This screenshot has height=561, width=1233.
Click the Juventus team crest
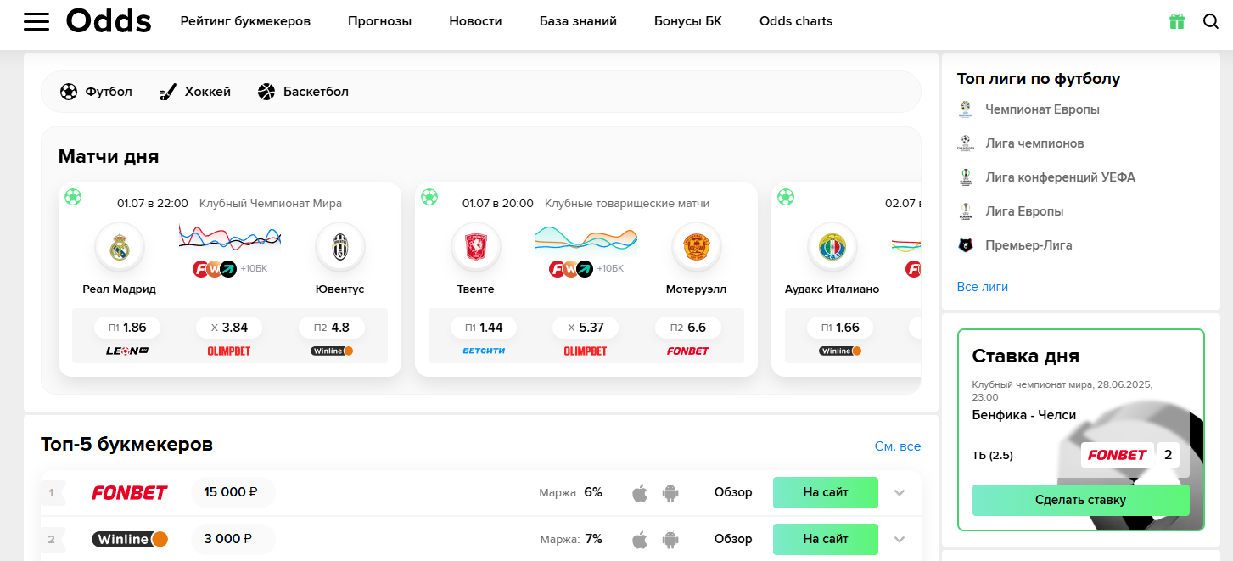click(x=339, y=247)
